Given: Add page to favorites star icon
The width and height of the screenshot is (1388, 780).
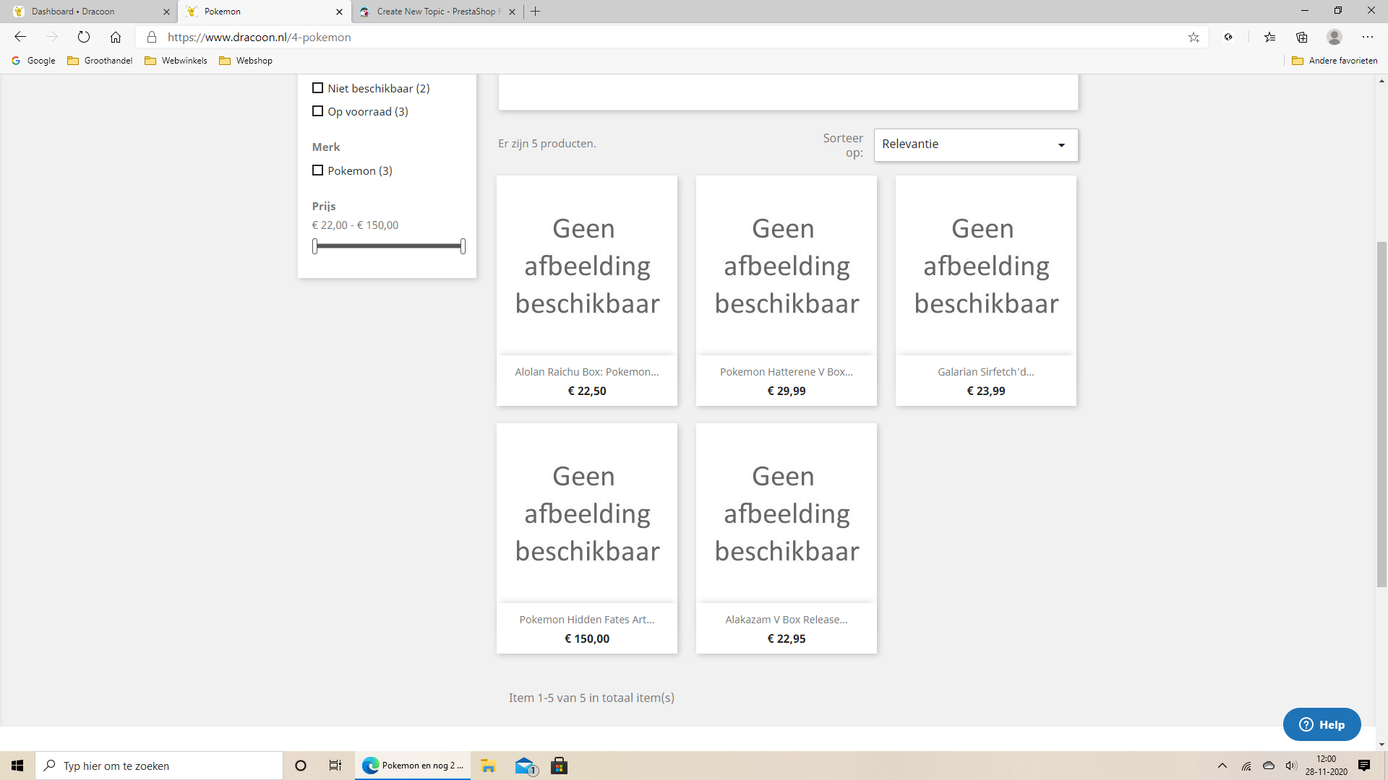Looking at the screenshot, I should [1194, 37].
